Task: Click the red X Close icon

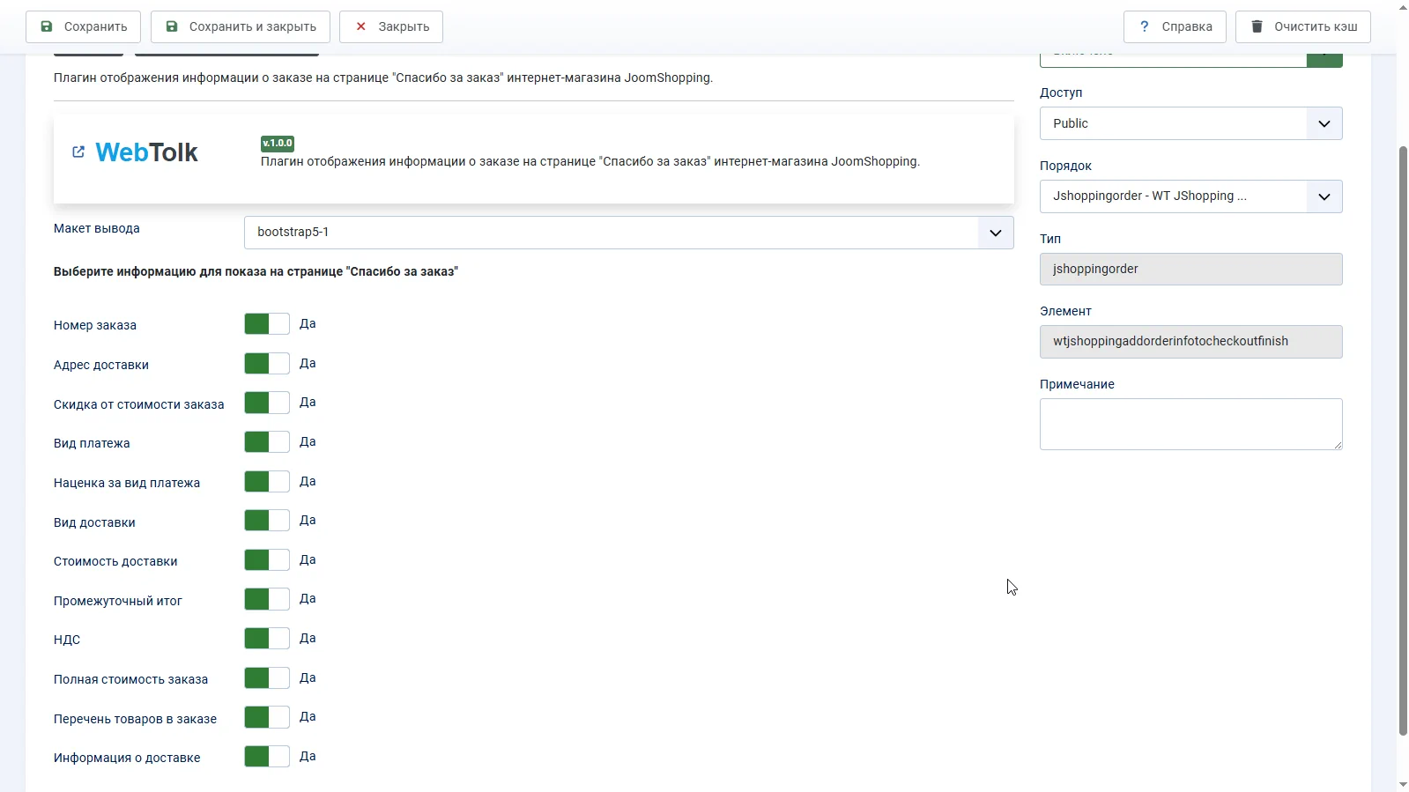Action: pyautogui.click(x=360, y=26)
